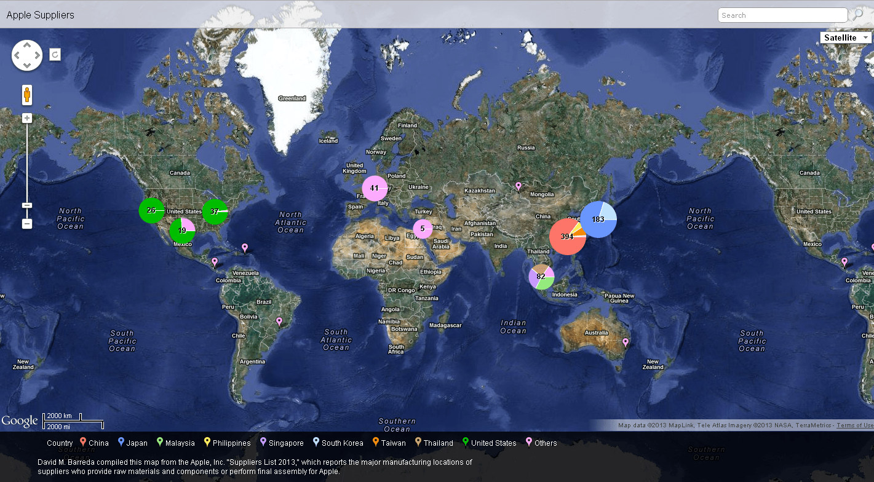The width and height of the screenshot is (874, 482).
Task: Click the "Indian Ocean" map label
Action: (x=514, y=327)
